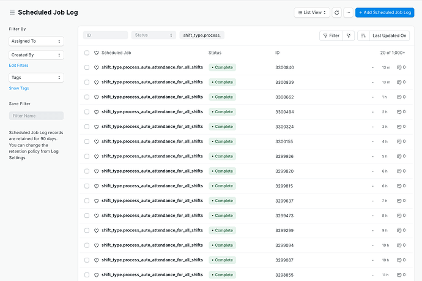The width and height of the screenshot is (422, 281).
Task: Expand the Assigned To dropdown
Action: pyautogui.click(x=36, y=41)
